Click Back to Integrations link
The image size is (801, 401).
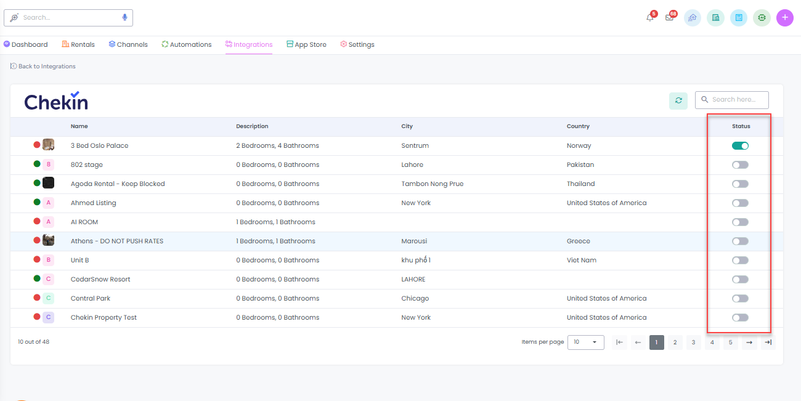pyautogui.click(x=43, y=66)
